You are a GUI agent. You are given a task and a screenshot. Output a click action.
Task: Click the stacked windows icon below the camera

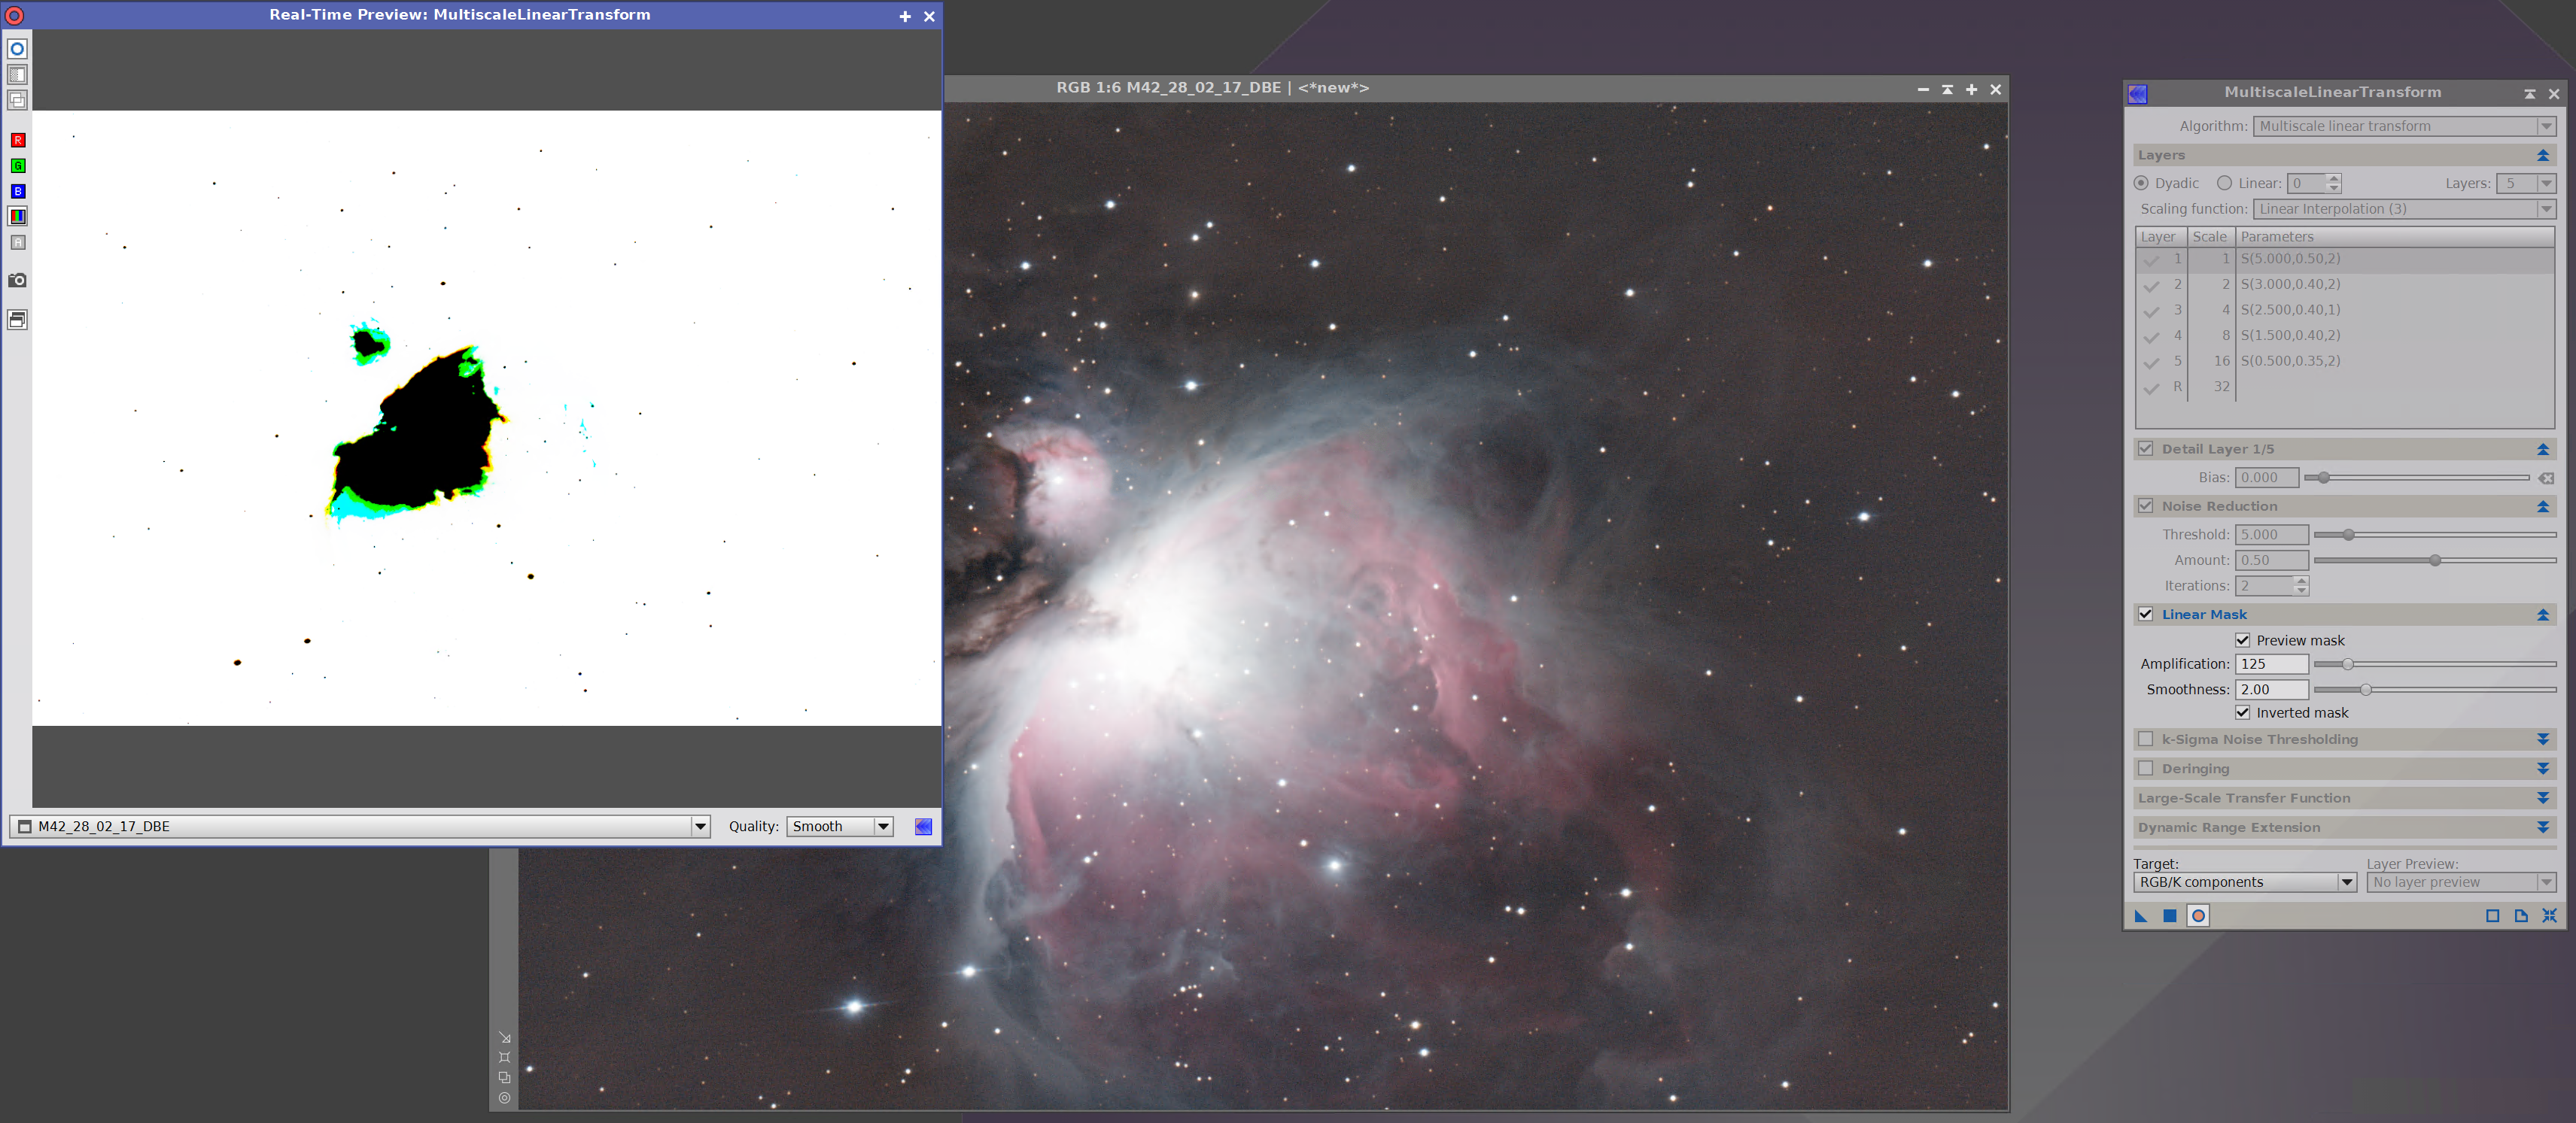coord(17,320)
